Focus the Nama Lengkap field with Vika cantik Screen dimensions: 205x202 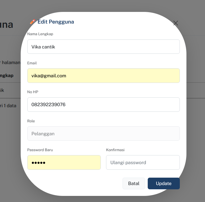pyautogui.click(x=103, y=47)
